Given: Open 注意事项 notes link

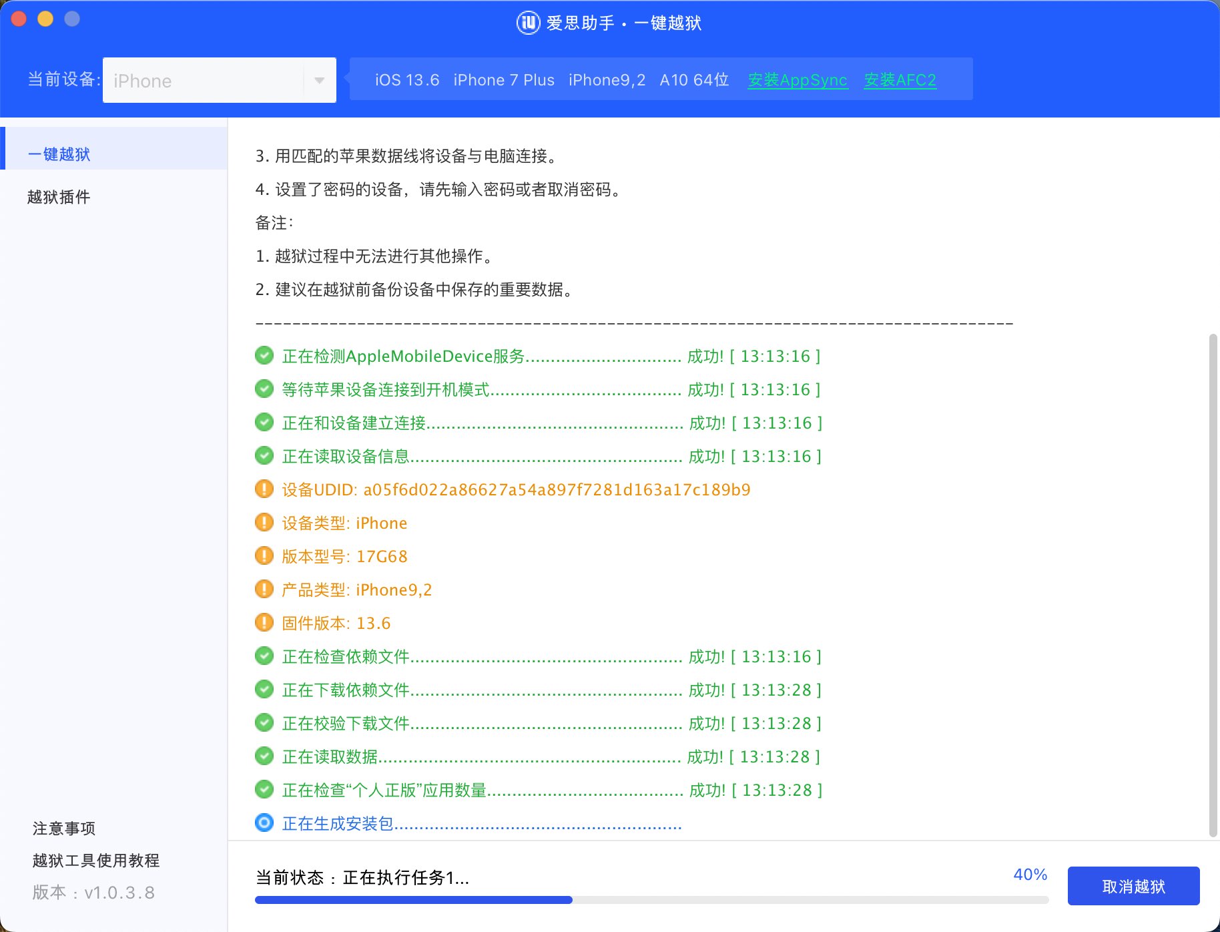Looking at the screenshot, I should (64, 829).
